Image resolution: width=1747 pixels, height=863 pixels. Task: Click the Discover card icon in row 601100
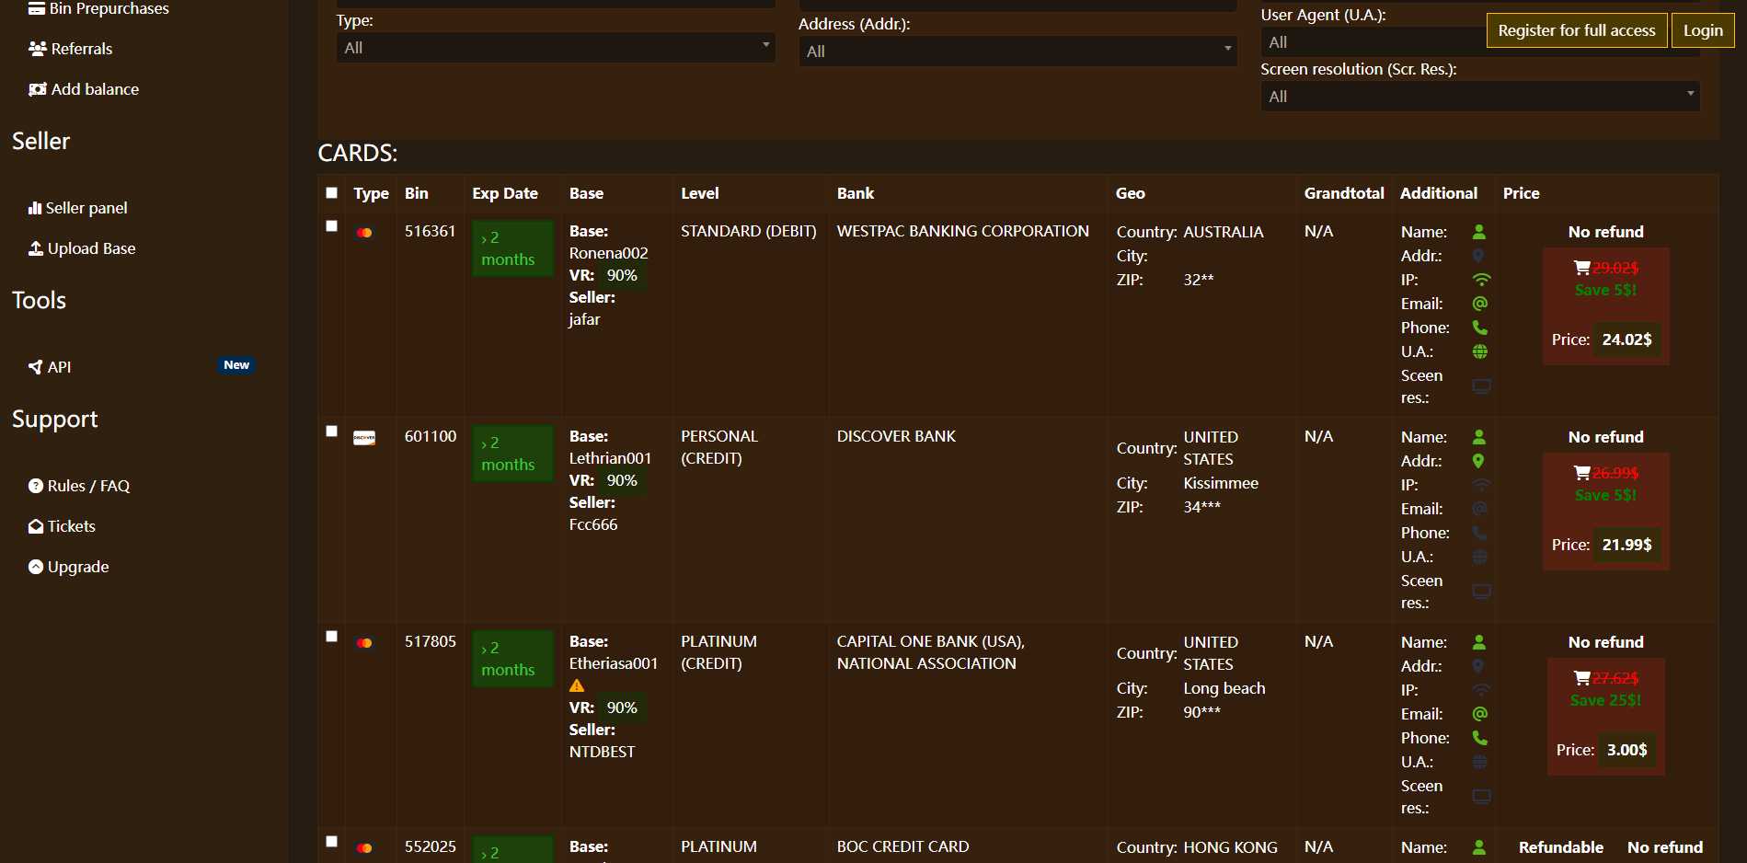click(364, 438)
